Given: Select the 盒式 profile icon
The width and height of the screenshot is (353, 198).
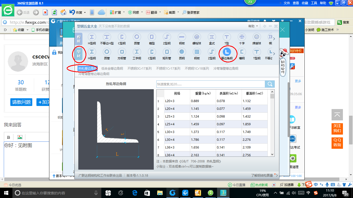Looking at the screenshot, I should coord(212,37).
